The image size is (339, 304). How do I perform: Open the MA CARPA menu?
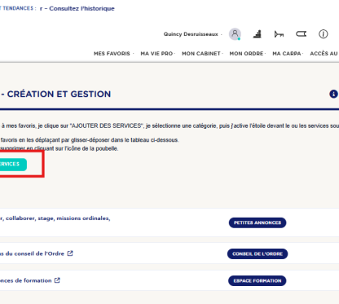[288, 54]
